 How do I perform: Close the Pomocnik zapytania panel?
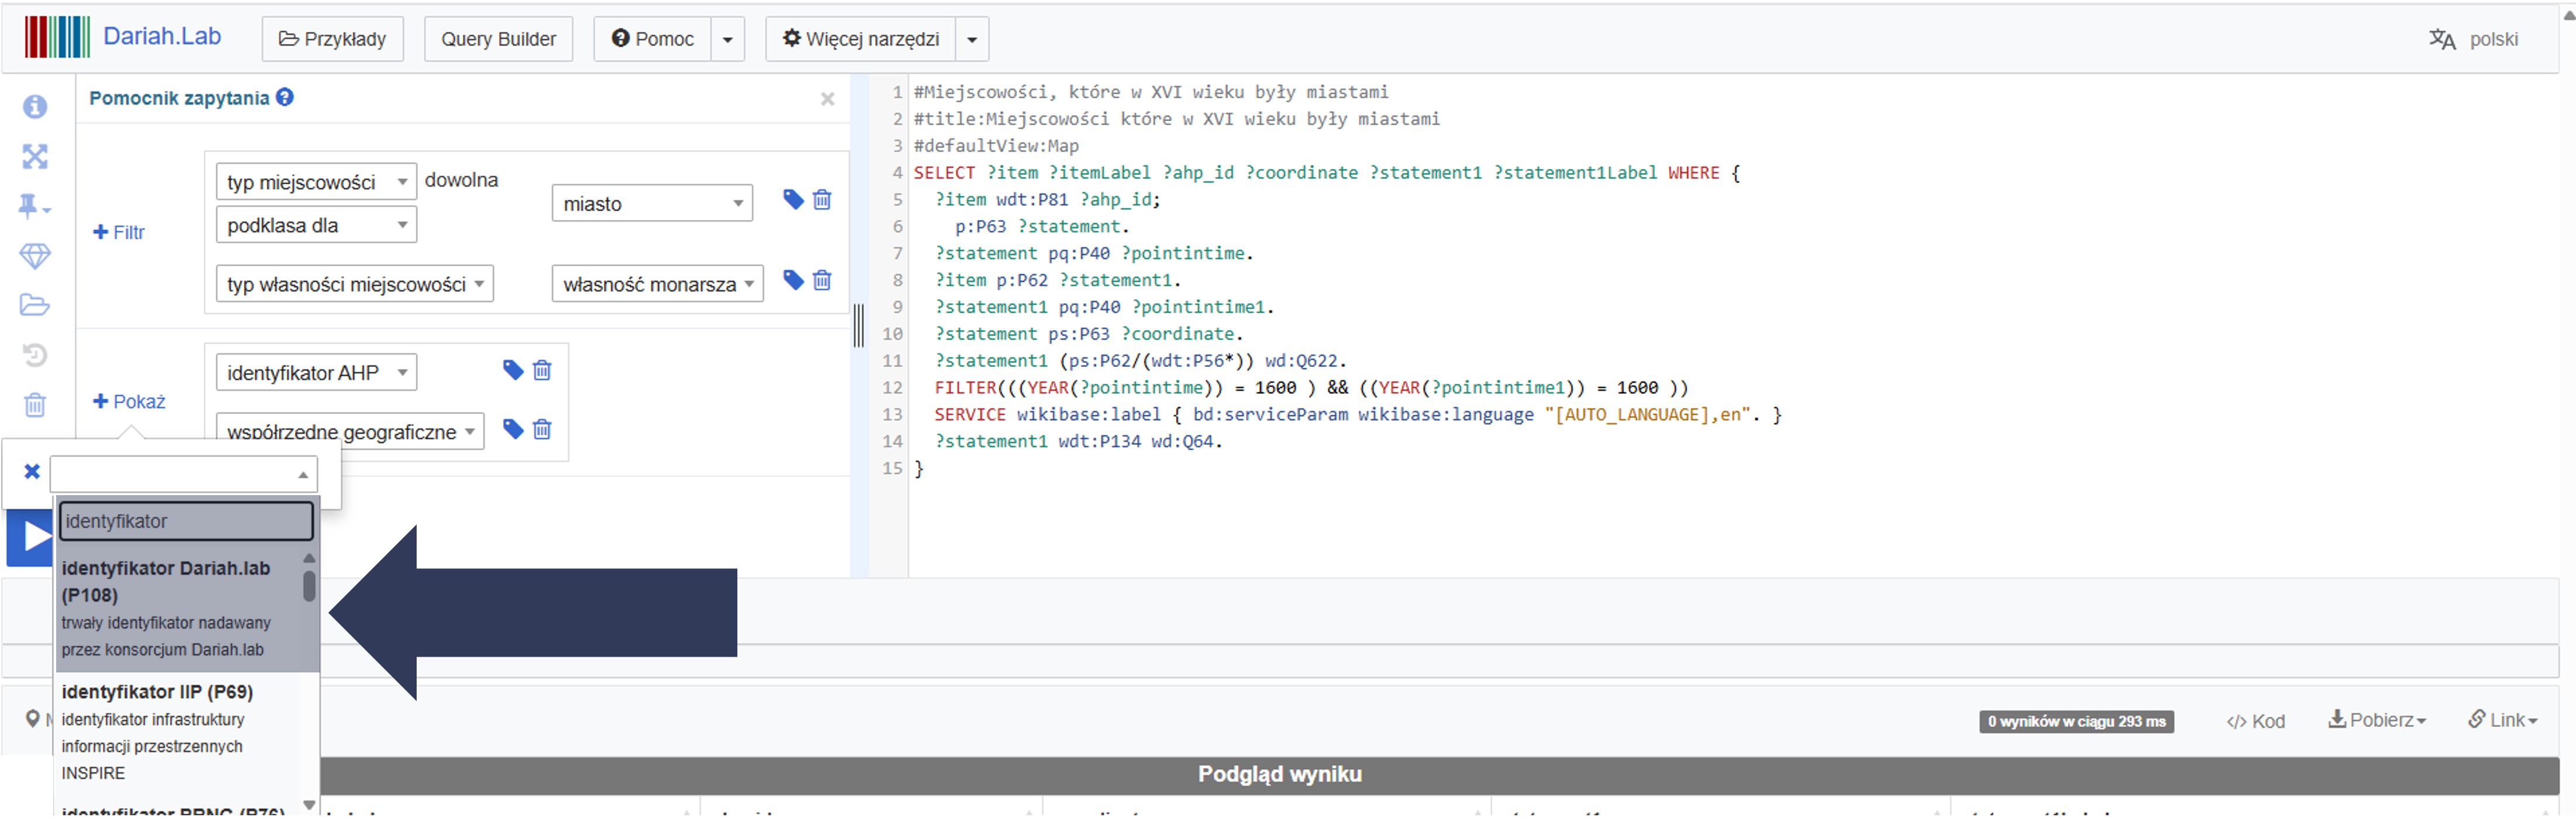pos(827,99)
